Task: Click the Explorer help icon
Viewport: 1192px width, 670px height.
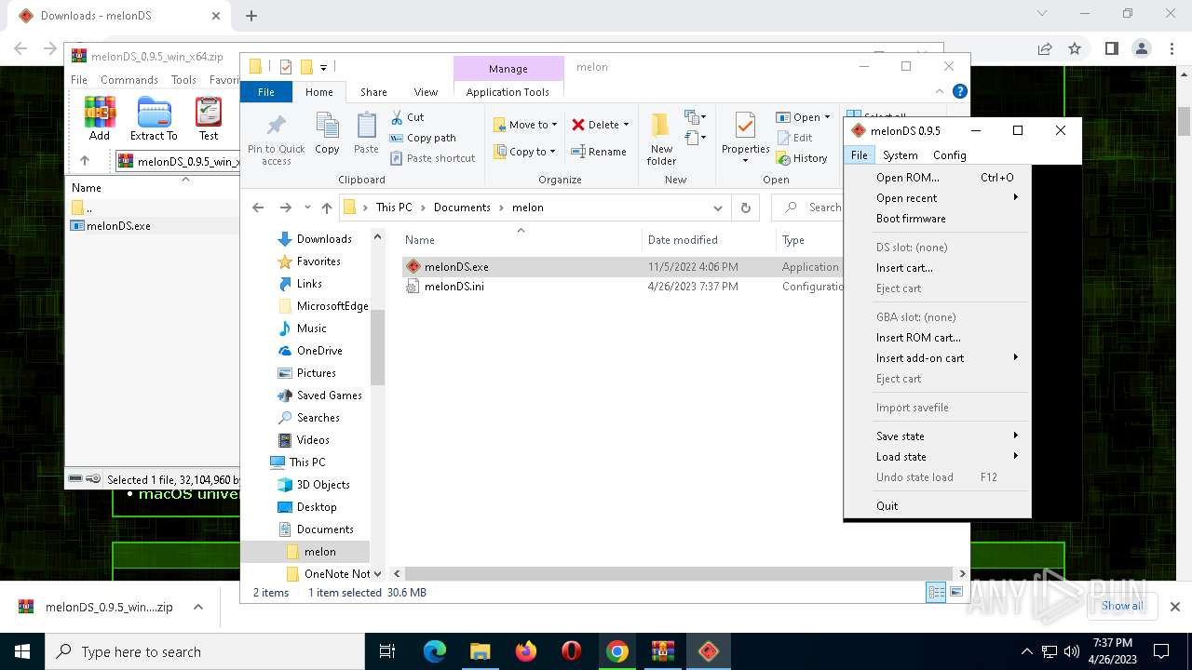Action: [x=960, y=91]
